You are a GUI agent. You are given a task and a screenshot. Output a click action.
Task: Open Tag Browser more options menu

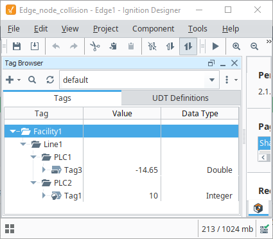[x=227, y=80]
